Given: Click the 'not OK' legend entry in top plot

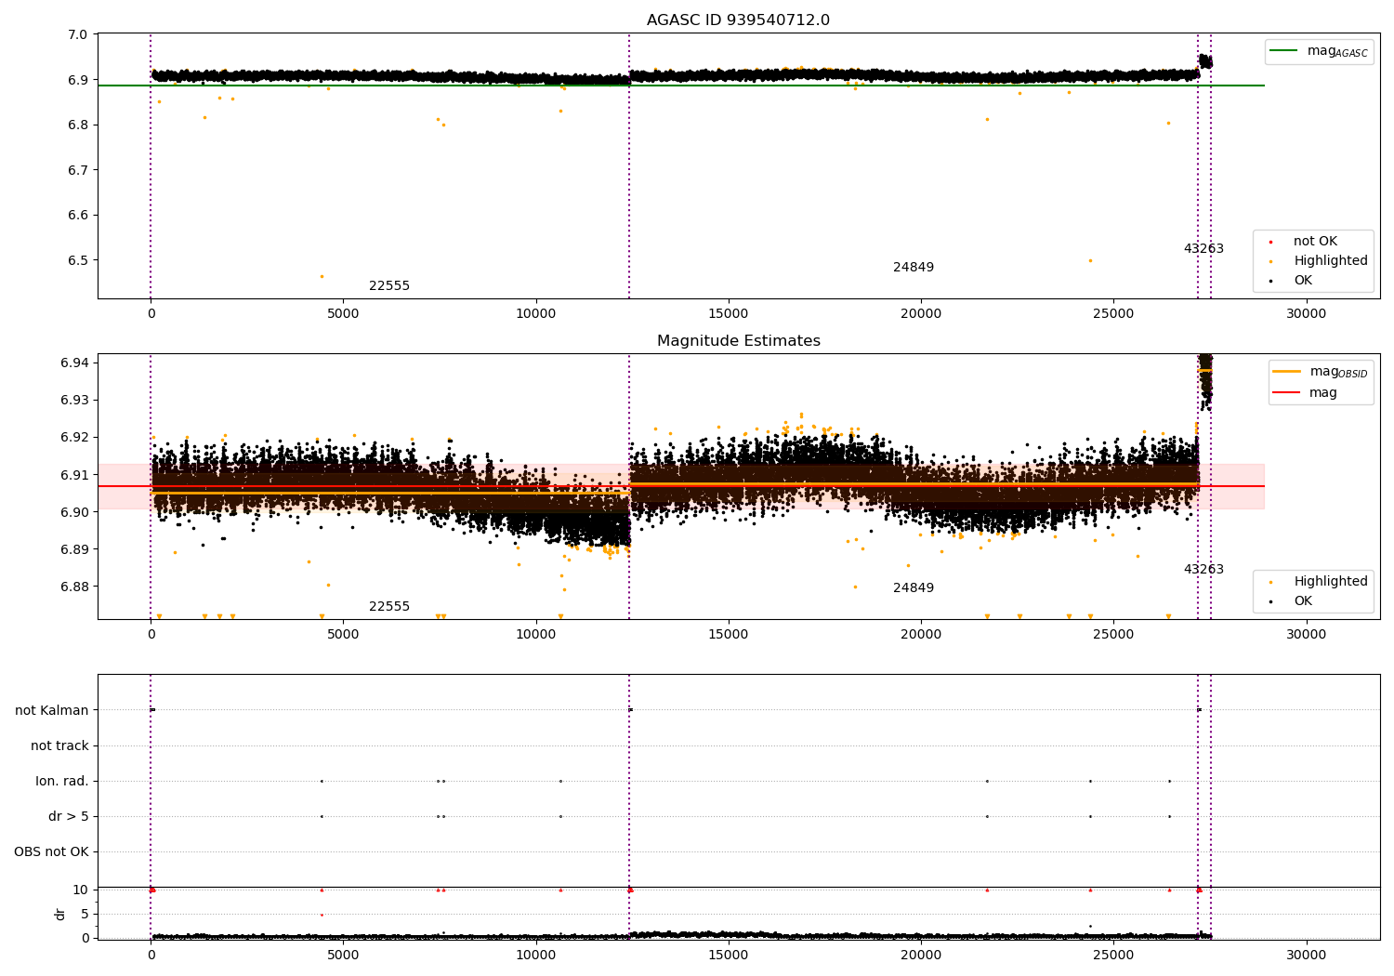Looking at the screenshot, I should 1314,242.
